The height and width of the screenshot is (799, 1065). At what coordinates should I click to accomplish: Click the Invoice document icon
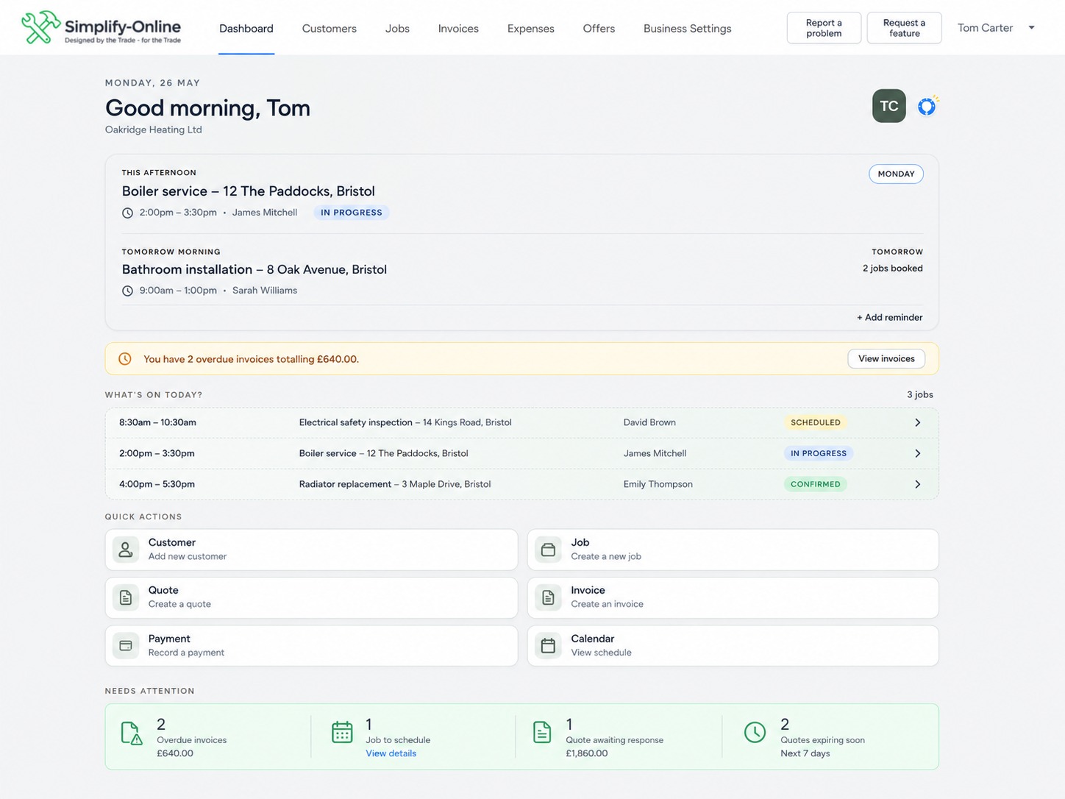(x=548, y=597)
